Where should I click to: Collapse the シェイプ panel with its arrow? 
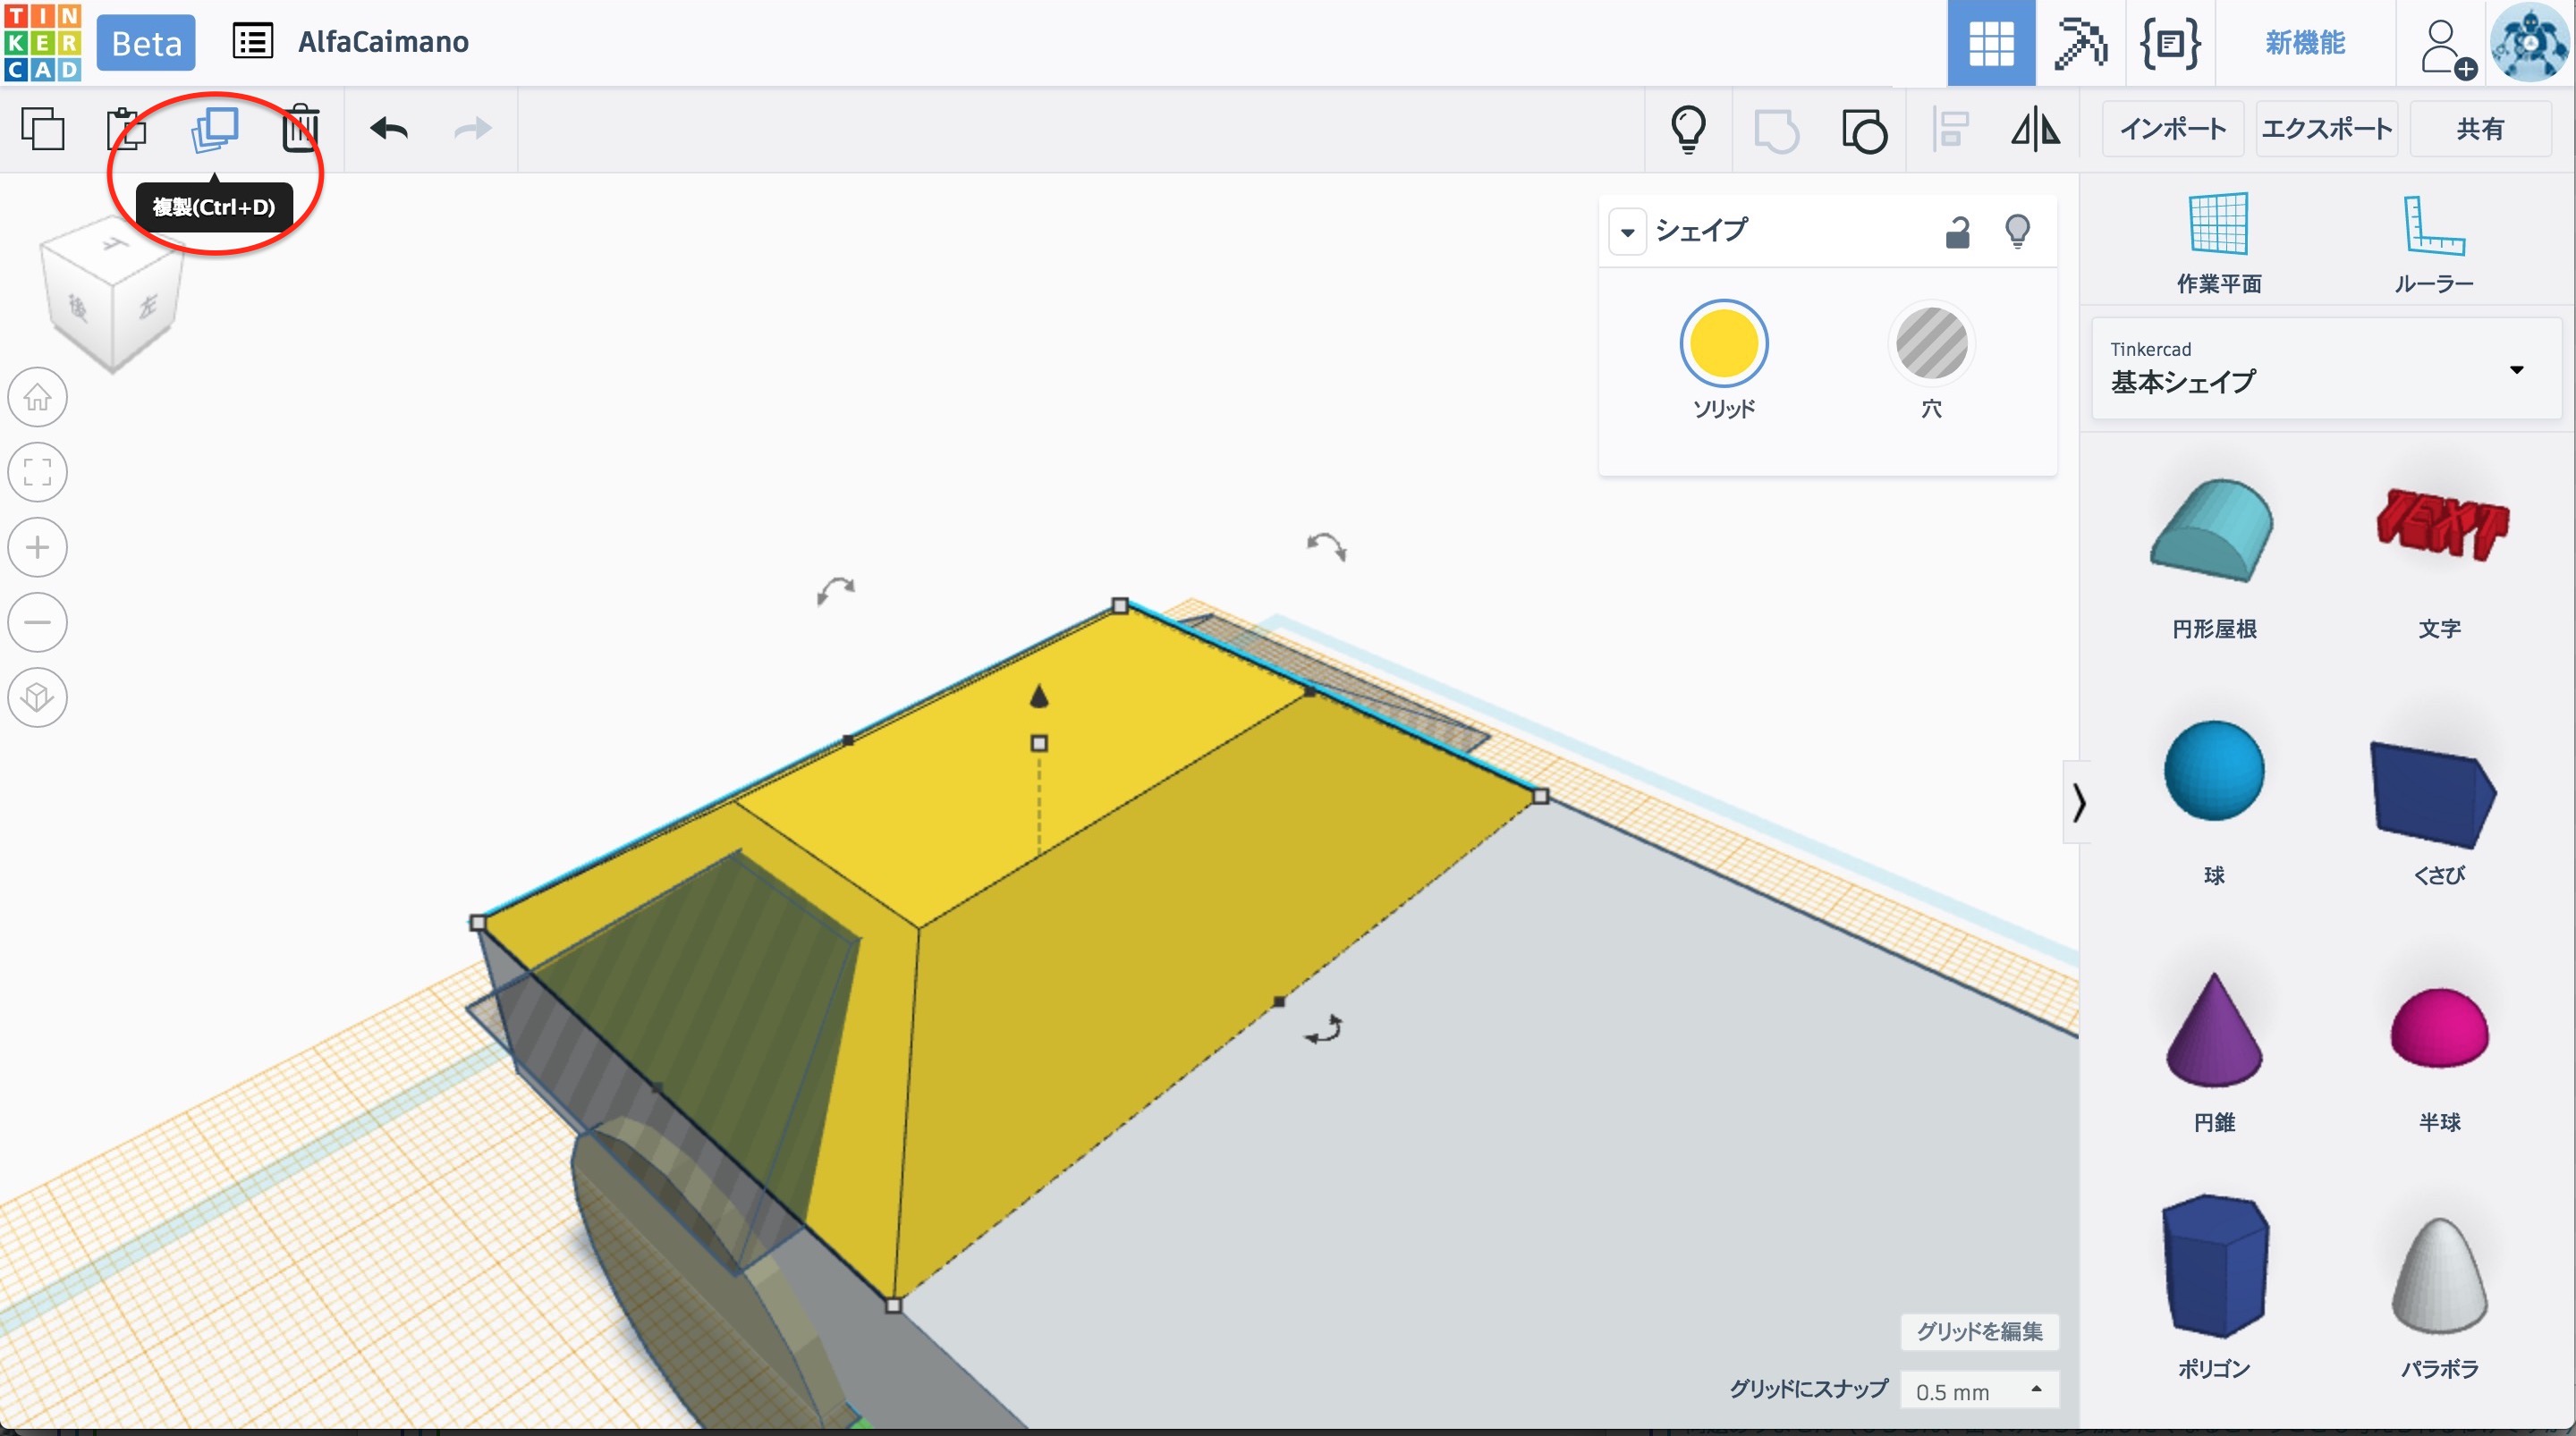click(x=1627, y=232)
